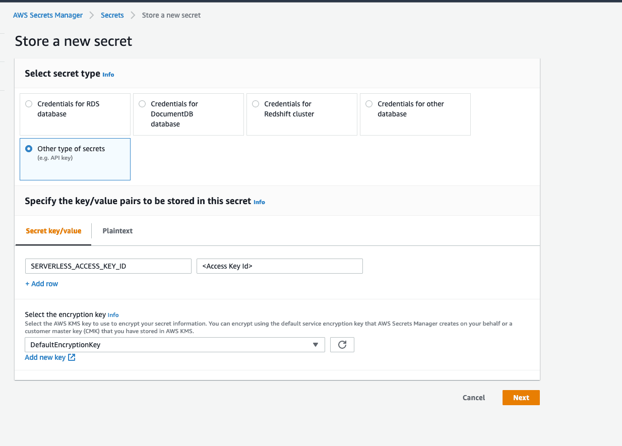The height and width of the screenshot is (446, 622).
Task: Select Other type of secrets radio
Action: 29,149
